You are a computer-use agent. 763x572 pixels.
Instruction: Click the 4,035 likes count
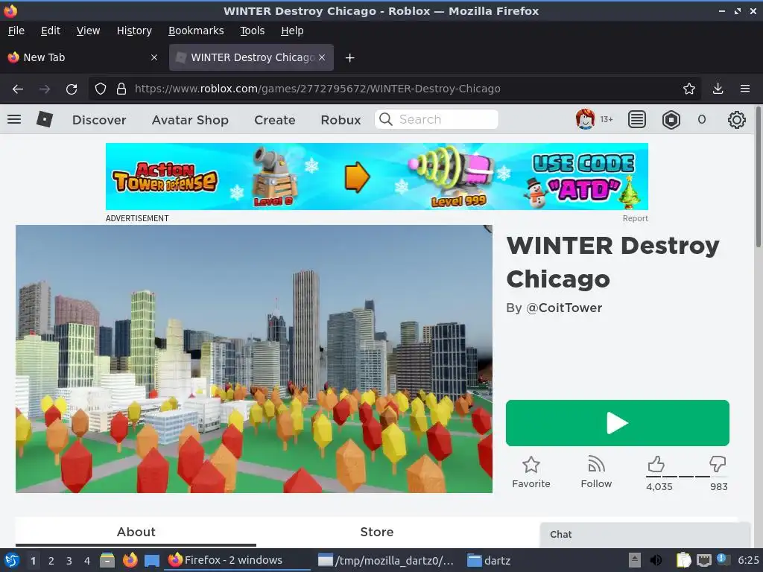point(659,487)
